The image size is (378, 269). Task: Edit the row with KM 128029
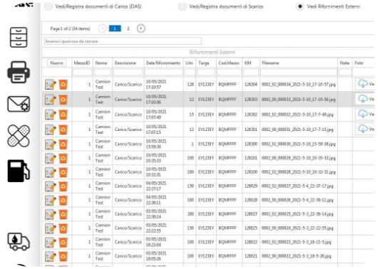(51, 186)
